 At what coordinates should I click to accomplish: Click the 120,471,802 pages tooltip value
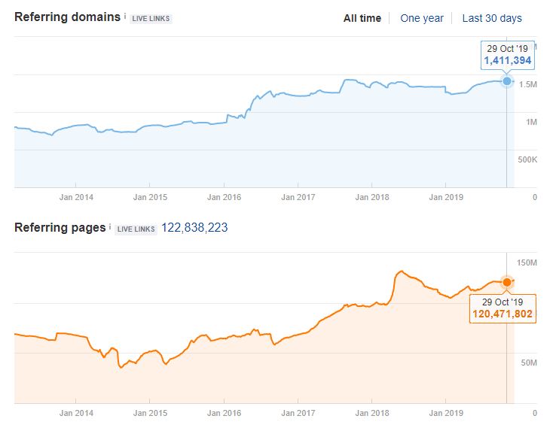(503, 314)
